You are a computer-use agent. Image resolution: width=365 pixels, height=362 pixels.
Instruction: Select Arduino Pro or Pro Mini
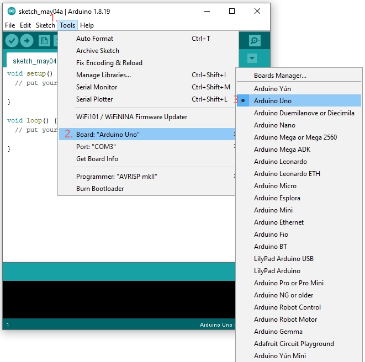(x=299, y=283)
